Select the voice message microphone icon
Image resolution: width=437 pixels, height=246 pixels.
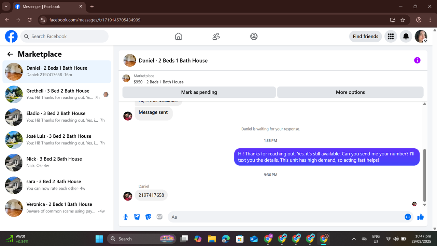pyautogui.click(x=125, y=217)
